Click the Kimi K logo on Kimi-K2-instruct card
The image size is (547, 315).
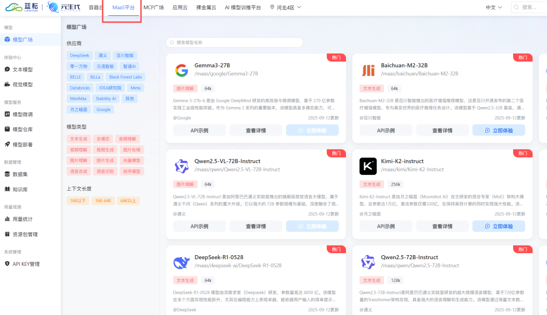tap(368, 166)
